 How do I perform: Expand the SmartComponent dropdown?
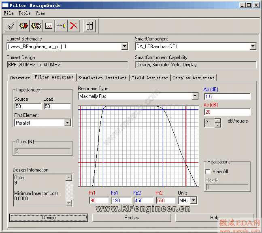pos(253,46)
